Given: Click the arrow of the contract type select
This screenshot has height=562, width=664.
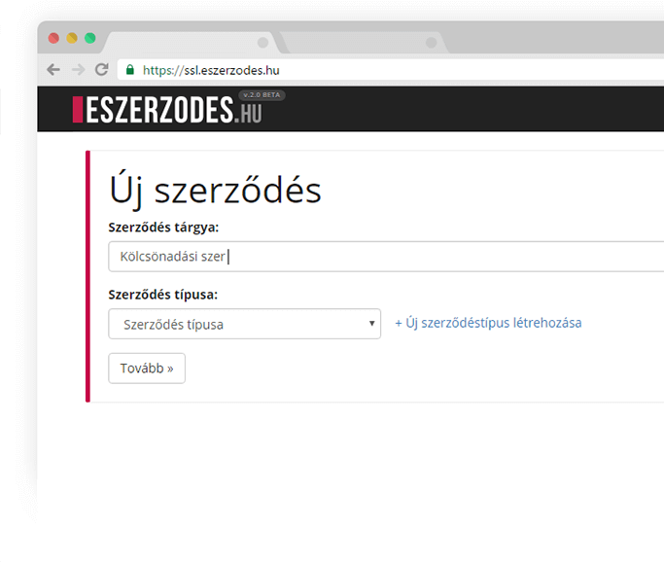Looking at the screenshot, I should pyautogui.click(x=373, y=324).
